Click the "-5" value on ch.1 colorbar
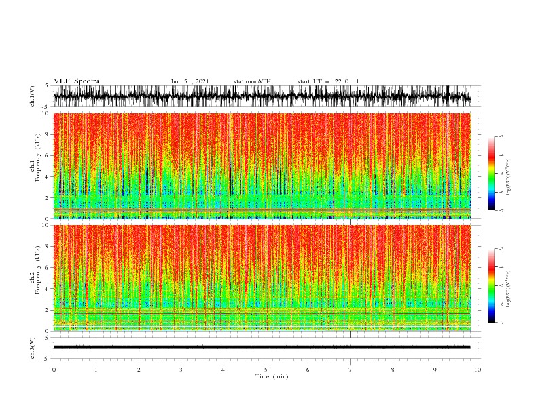 pos(501,174)
